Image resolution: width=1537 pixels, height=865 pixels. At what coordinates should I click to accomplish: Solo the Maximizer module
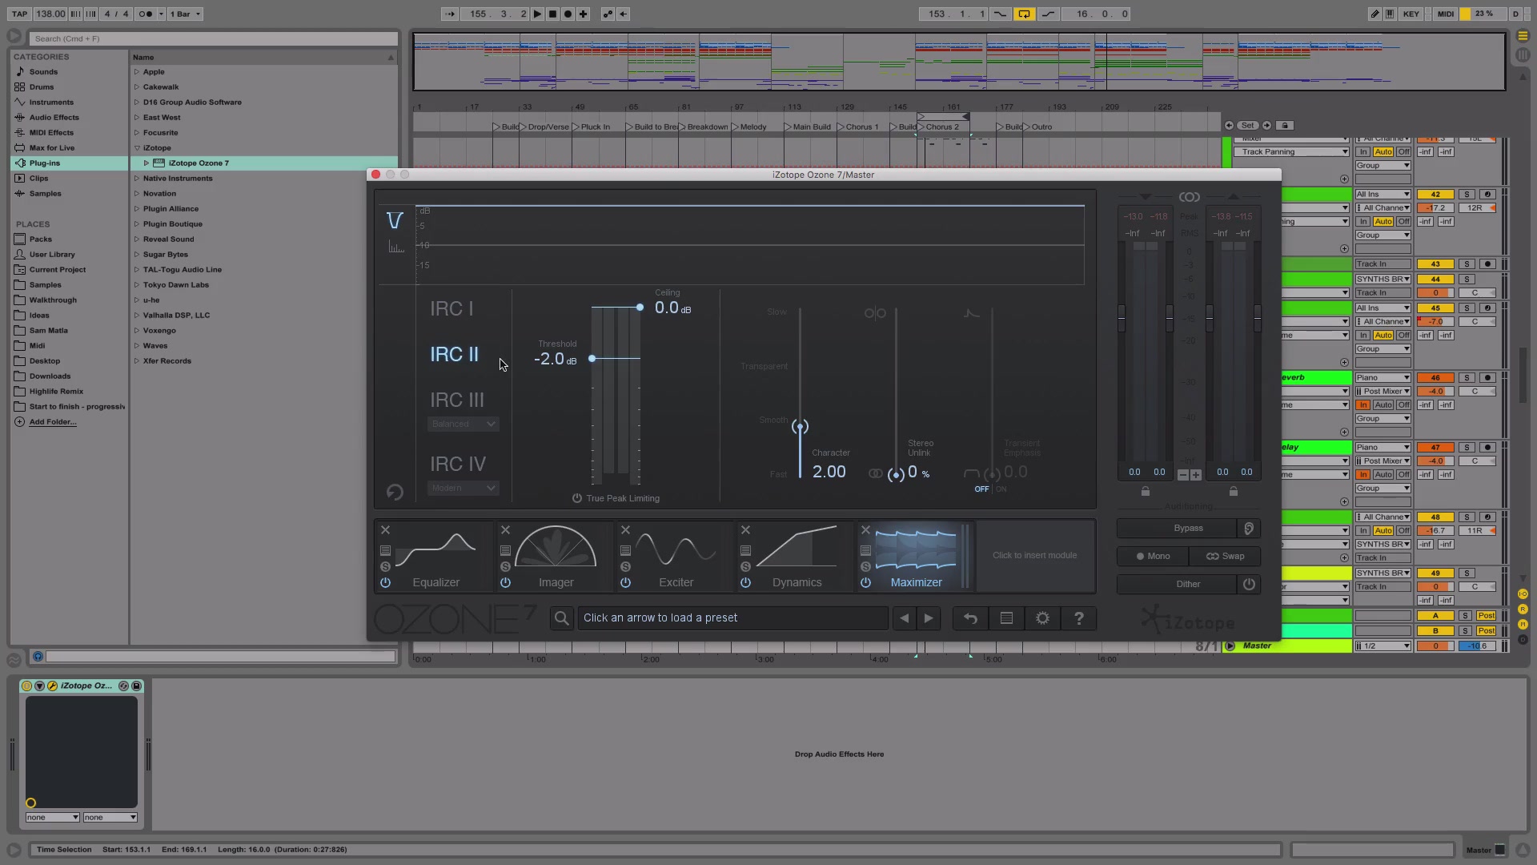point(865,567)
